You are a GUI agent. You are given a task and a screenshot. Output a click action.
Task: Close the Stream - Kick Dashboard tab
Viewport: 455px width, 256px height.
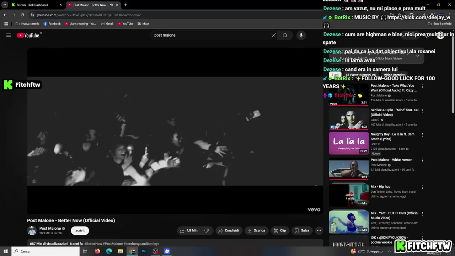click(x=60, y=5)
